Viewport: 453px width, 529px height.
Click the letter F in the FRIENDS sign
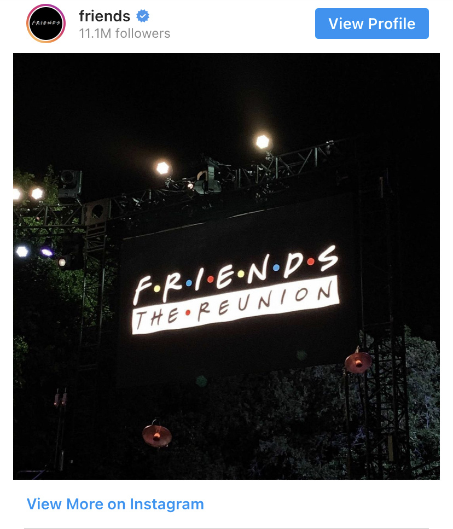pos(143,289)
